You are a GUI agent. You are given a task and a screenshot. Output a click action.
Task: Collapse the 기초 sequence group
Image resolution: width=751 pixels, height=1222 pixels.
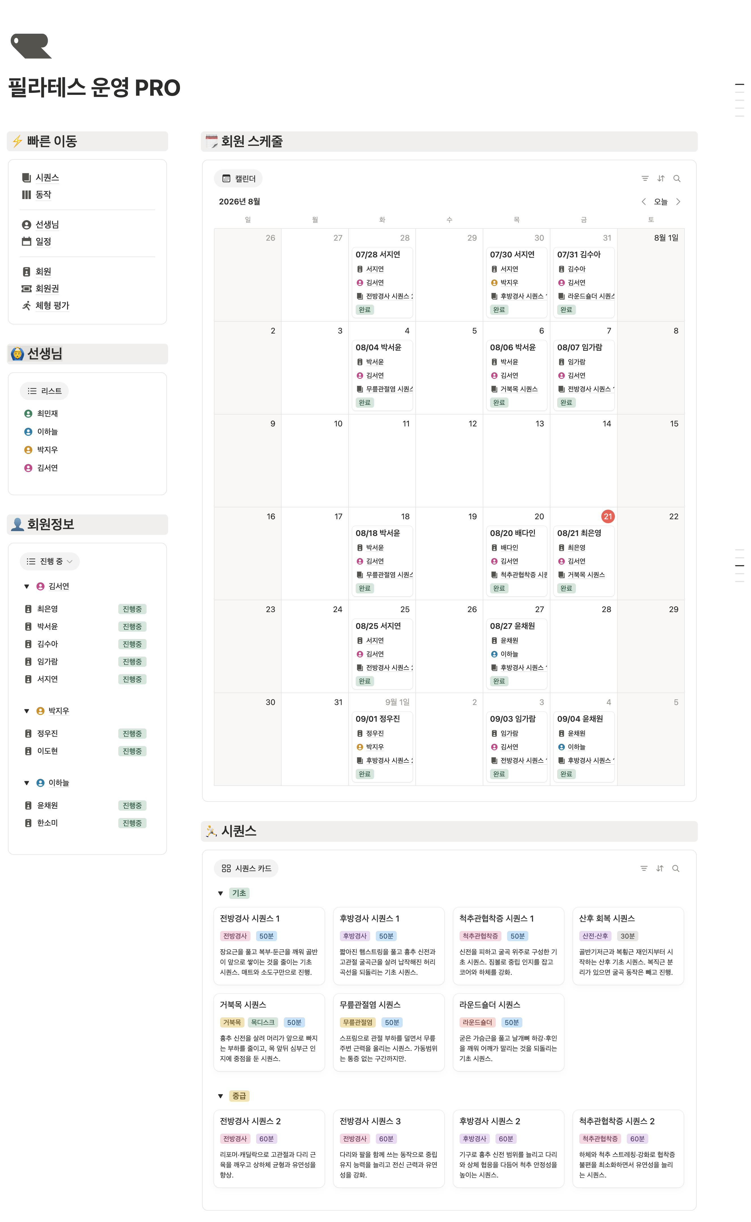pos(220,894)
